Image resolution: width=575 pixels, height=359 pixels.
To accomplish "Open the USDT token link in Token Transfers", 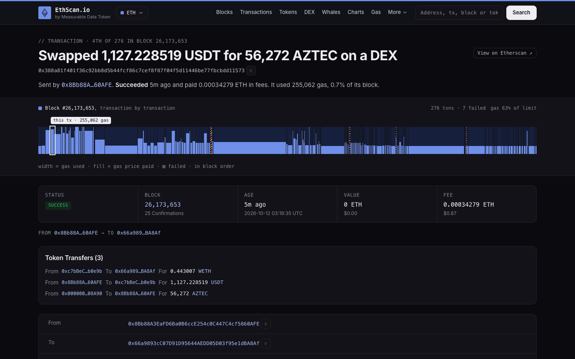I will pos(217,282).
